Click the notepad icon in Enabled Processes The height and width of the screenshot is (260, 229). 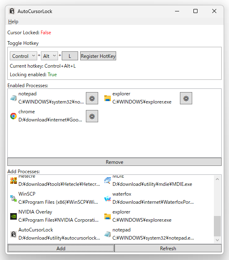13,98
